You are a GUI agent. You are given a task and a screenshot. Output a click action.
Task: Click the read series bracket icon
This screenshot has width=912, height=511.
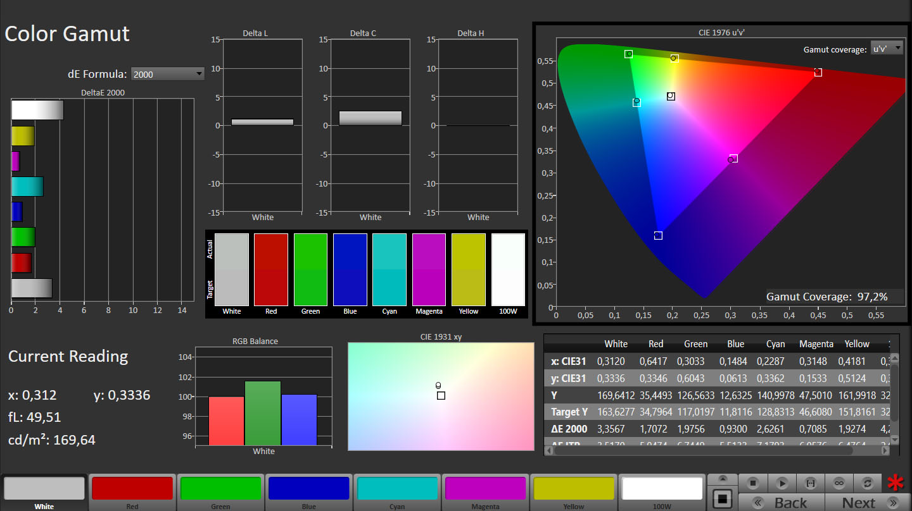[810, 483]
